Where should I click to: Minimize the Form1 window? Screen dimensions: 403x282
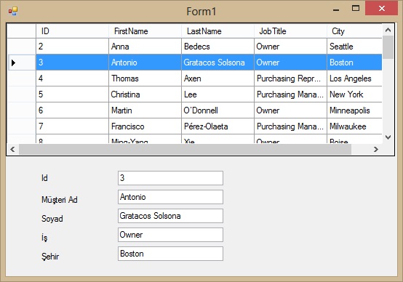[x=336, y=9]
